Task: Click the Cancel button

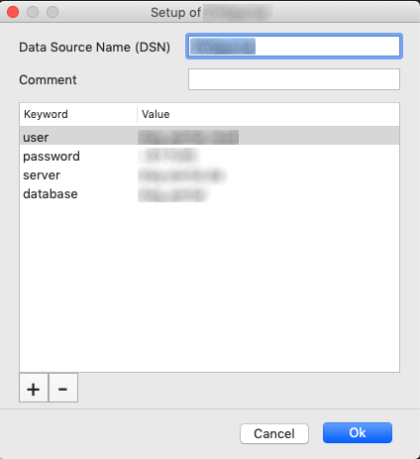Action: 274,433
